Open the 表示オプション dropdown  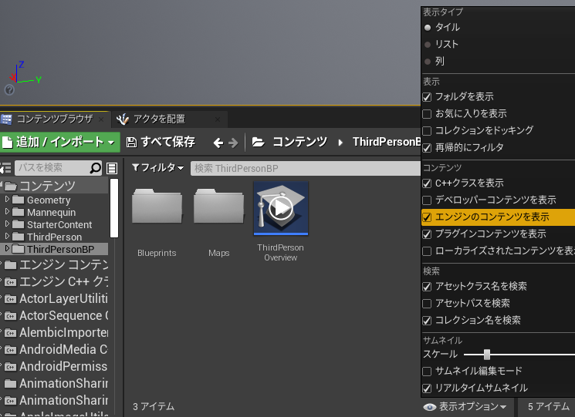[465, 407]
